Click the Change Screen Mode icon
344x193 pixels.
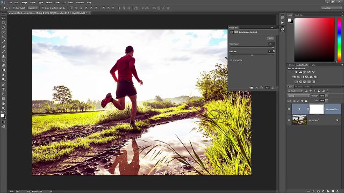(3, 127)
